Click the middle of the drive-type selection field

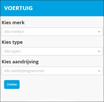(x=52, y=71)
